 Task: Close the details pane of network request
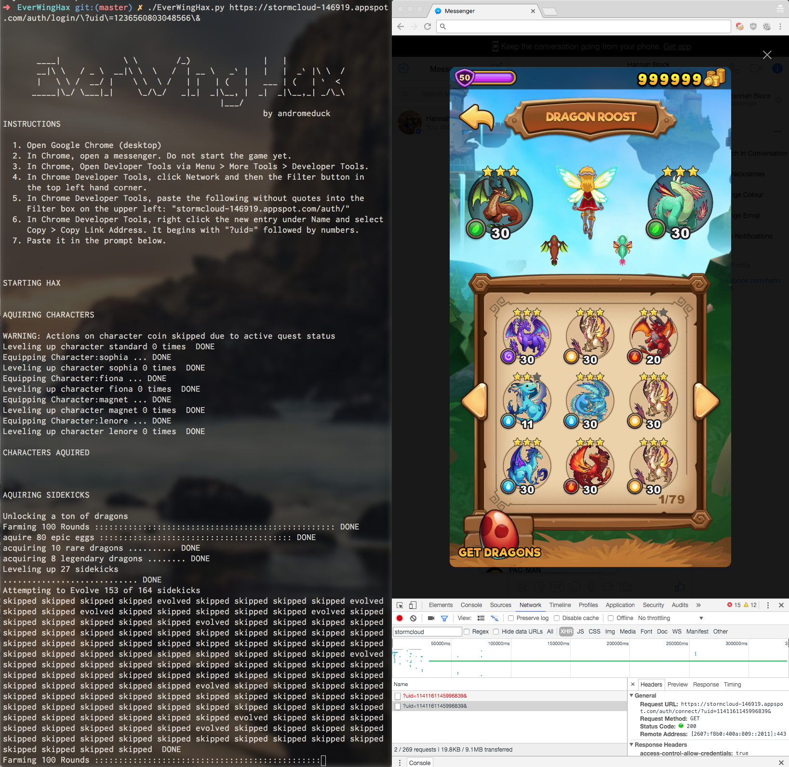[633, 684]
